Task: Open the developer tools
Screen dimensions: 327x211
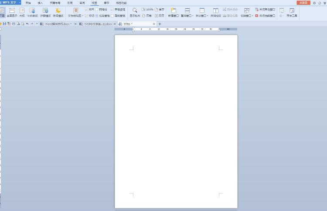Action: (x=292, y=12)
